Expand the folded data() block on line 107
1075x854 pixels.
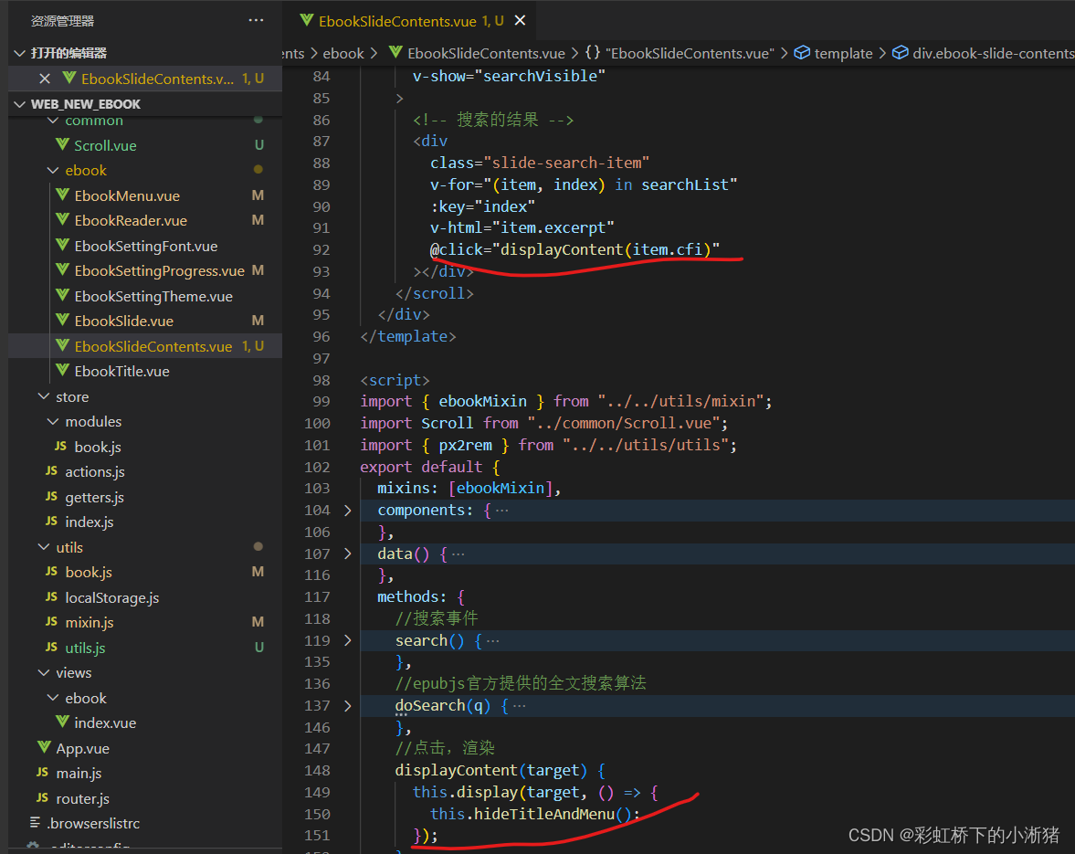[x=348, y=554]
